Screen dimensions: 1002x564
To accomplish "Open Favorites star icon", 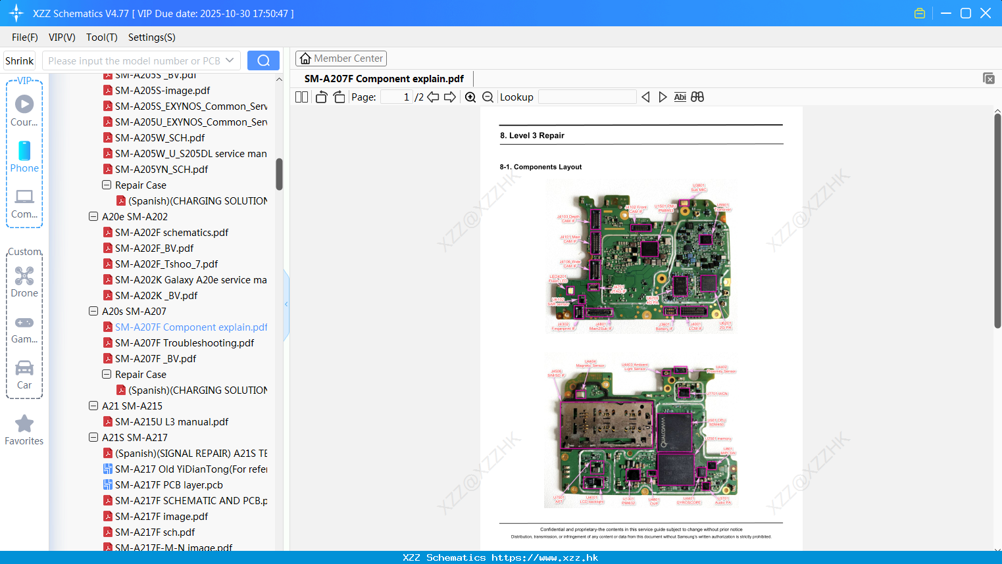I will (x=24, y=423).
